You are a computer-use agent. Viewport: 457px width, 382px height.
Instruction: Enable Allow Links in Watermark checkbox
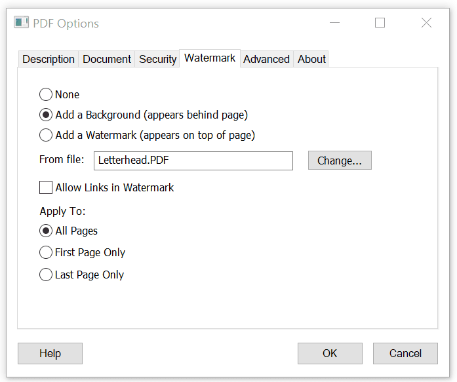pyautogui.click(x=46, y=187)
